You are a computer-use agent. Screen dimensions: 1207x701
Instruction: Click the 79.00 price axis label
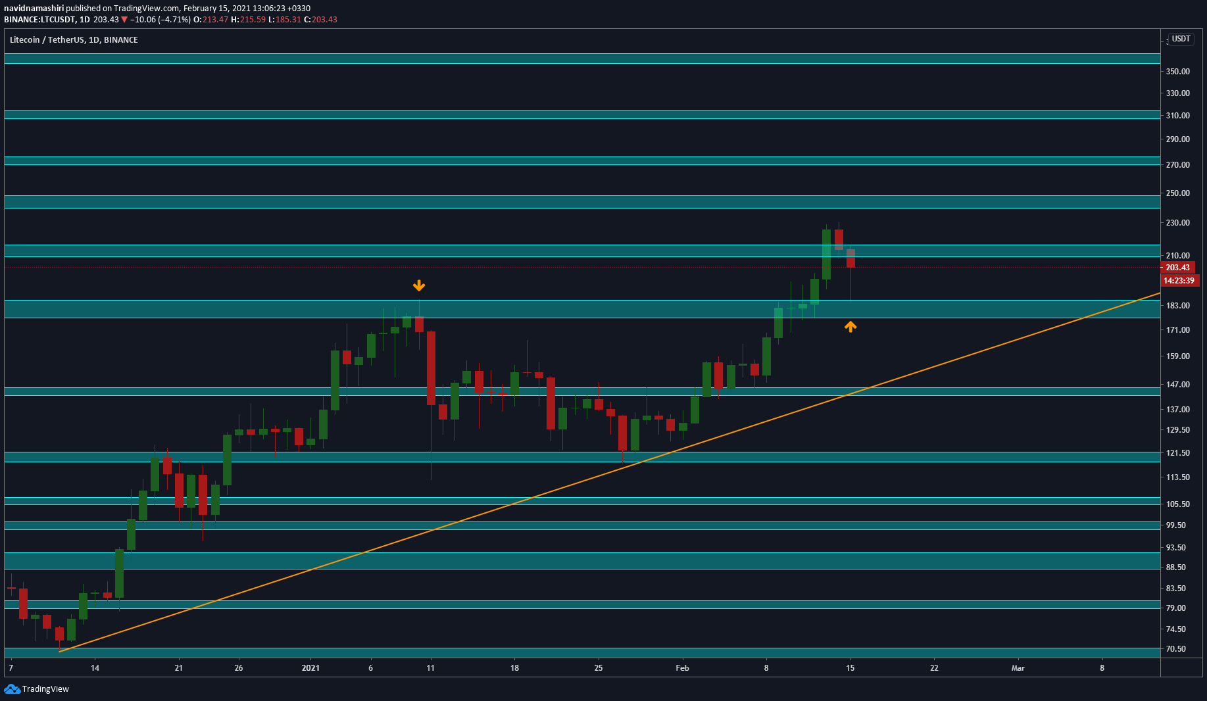[1175, 608]
